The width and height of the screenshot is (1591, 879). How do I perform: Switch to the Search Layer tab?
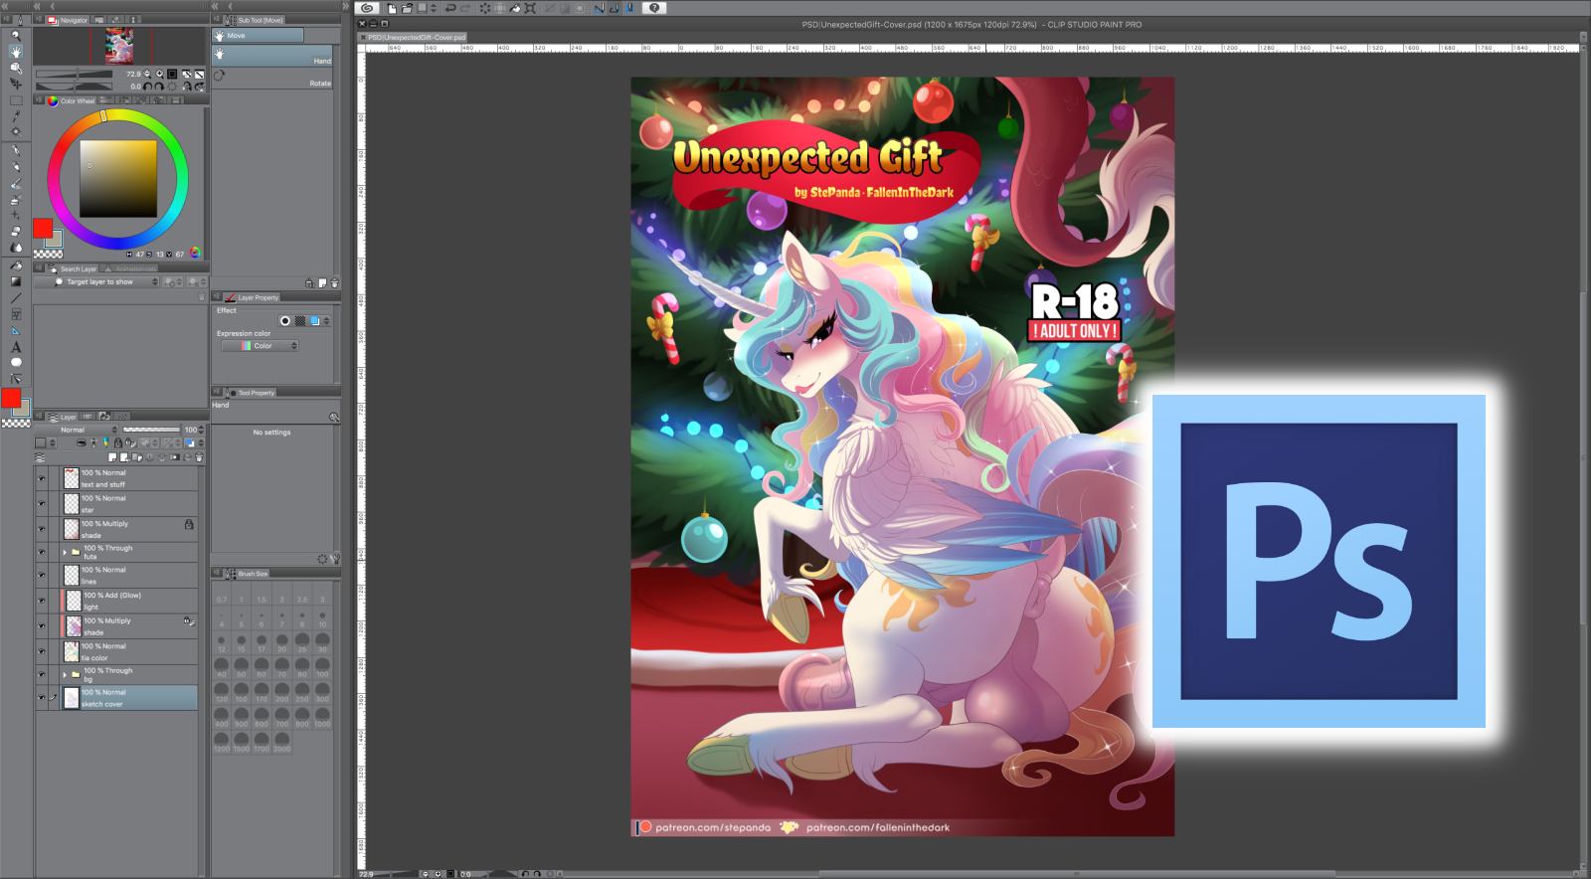(x=74, y=268)
